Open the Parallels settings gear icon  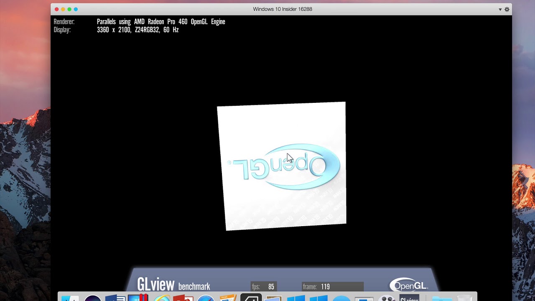[x=507, y=9]
